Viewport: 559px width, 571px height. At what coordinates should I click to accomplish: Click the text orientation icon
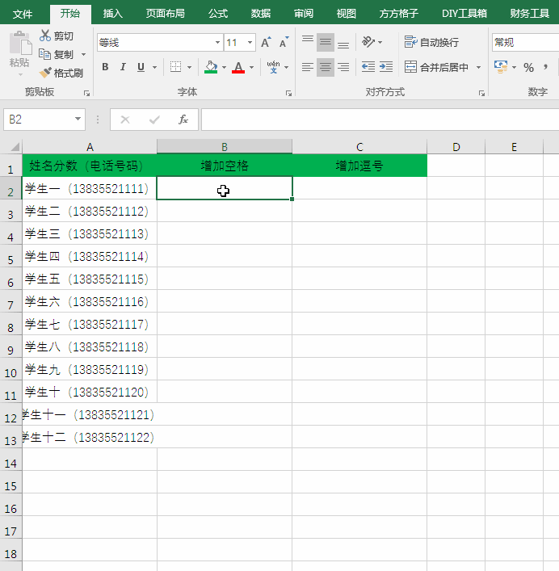368,42
